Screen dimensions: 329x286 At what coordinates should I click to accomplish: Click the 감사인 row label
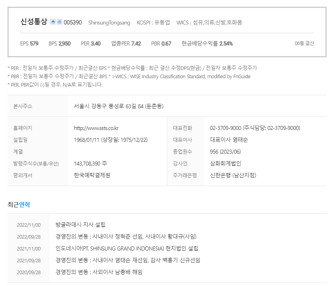point(180,163)
